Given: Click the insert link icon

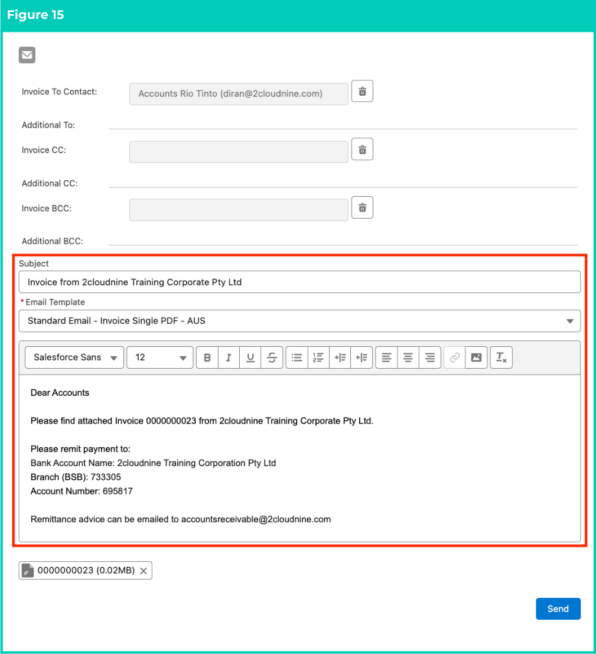Looking at the screenshot, I should (x=455, y=357).
